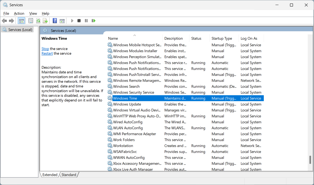
Task: Click Services (Local) header in results pane
Action: tap(63, 30)
